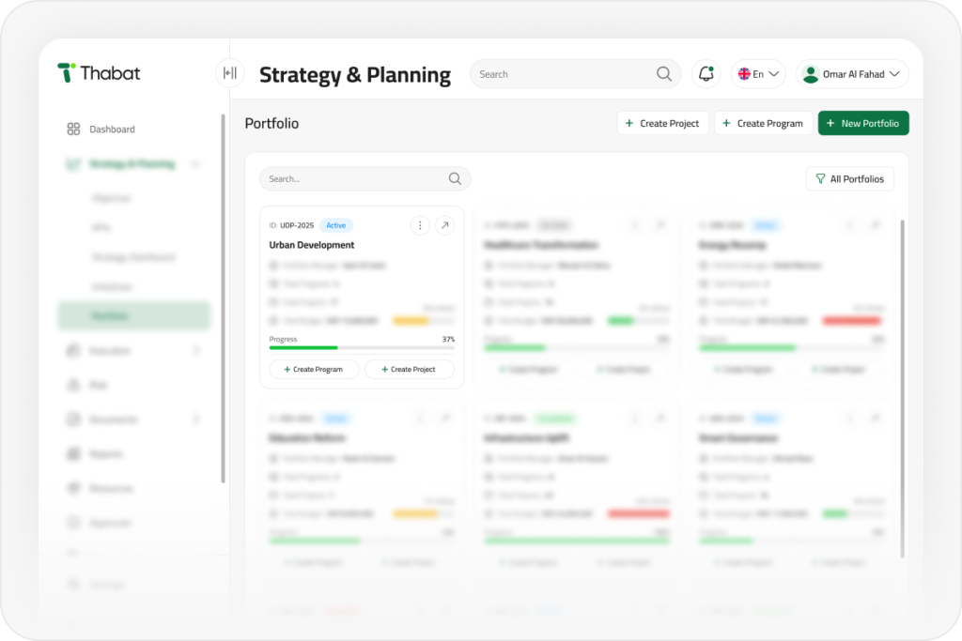This screenshot has height=641, width=962.
Task: Click the Dashboard grid icon in sidebar
Action: point(73,130)
